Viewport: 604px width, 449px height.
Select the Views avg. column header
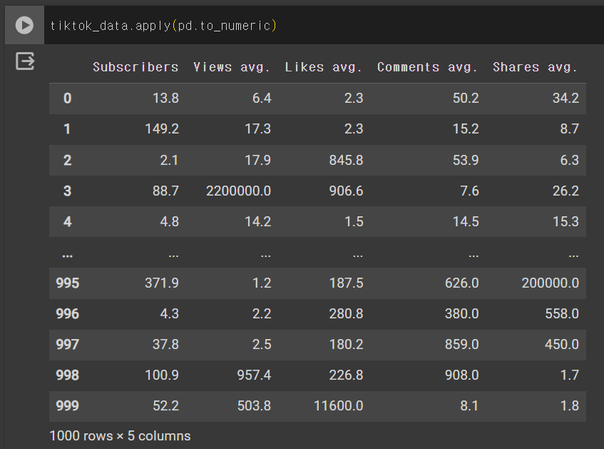[x=232, y=67]
